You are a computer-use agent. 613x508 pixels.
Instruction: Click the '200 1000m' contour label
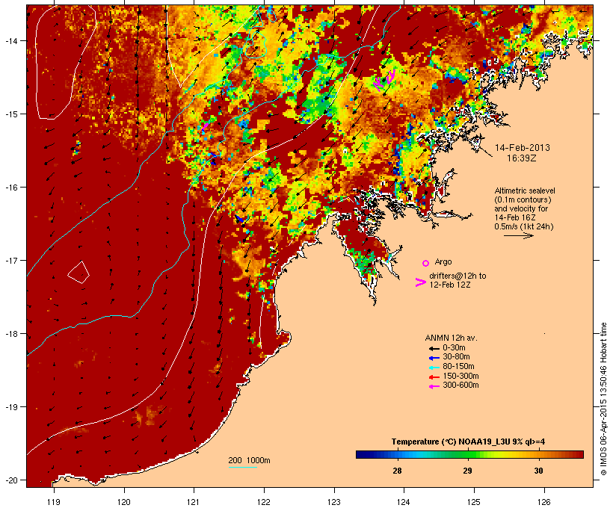(x=249, y=460)
